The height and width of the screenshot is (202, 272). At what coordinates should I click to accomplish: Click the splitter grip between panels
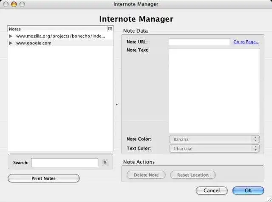(117, 104)
